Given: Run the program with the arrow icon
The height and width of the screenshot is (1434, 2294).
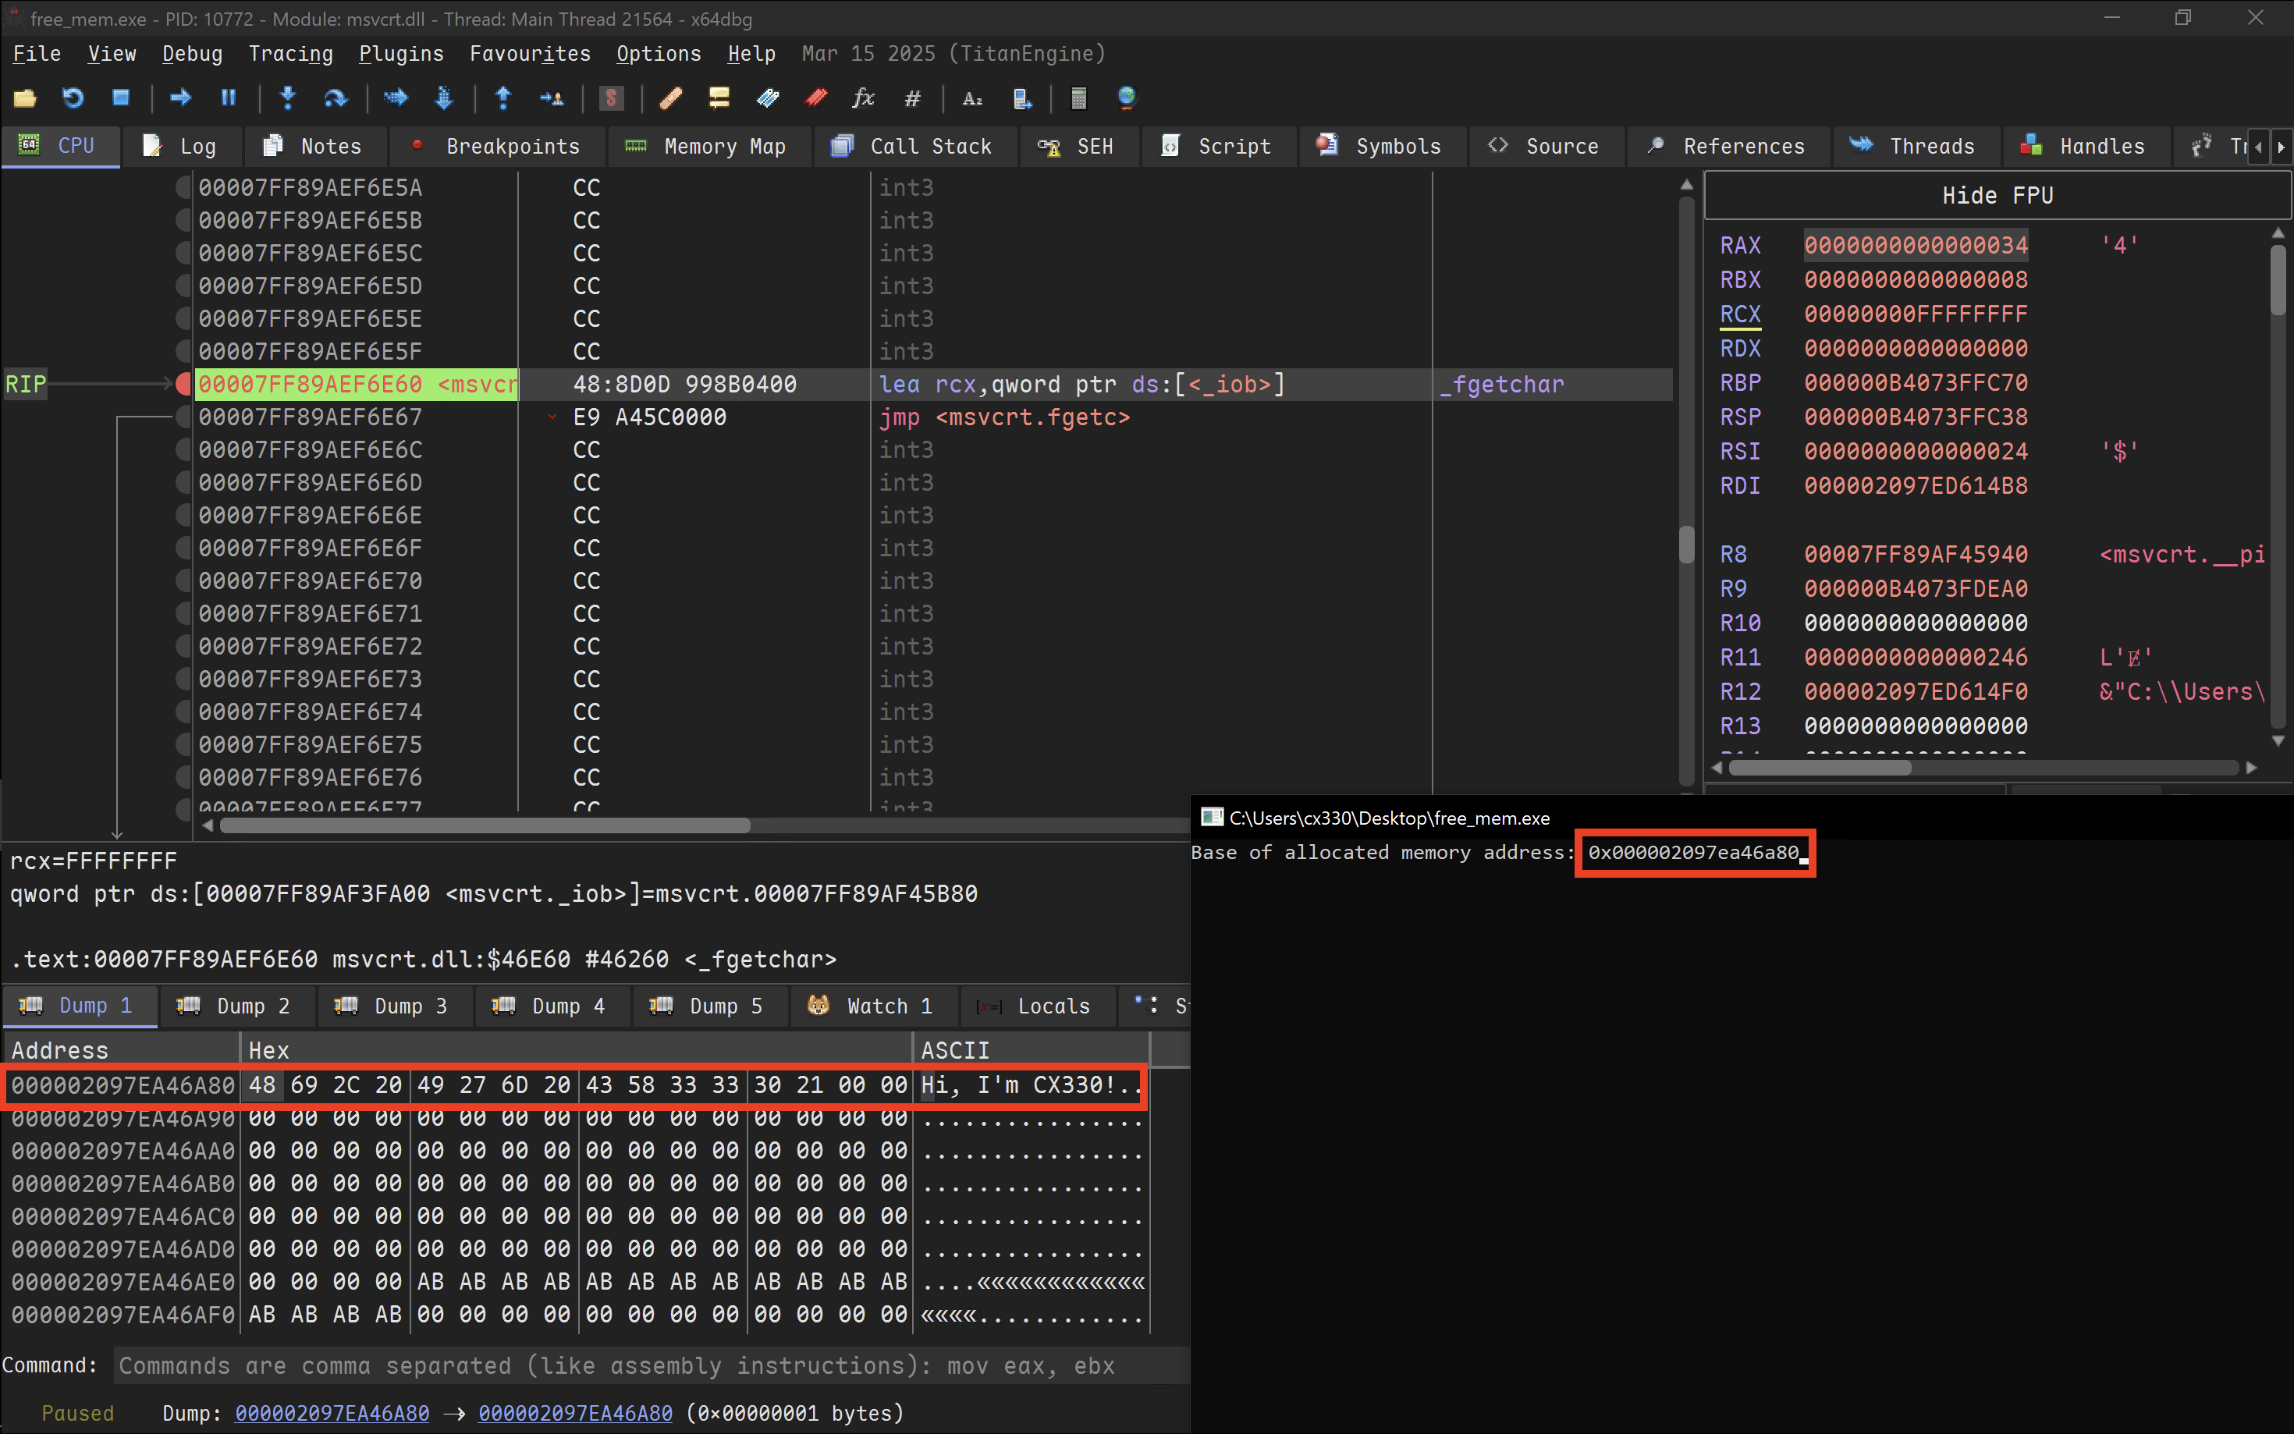Looking at the screenshot, I should point(180,98).
